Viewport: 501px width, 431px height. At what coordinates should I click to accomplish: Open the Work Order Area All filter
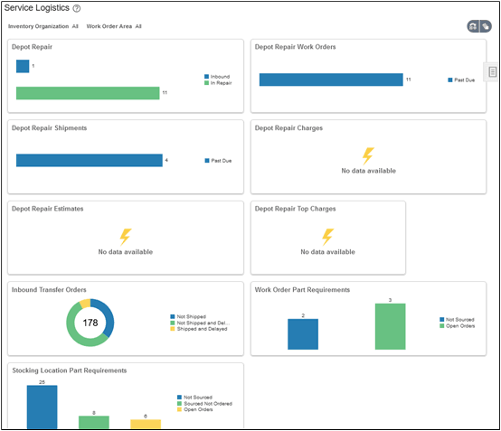114,26
